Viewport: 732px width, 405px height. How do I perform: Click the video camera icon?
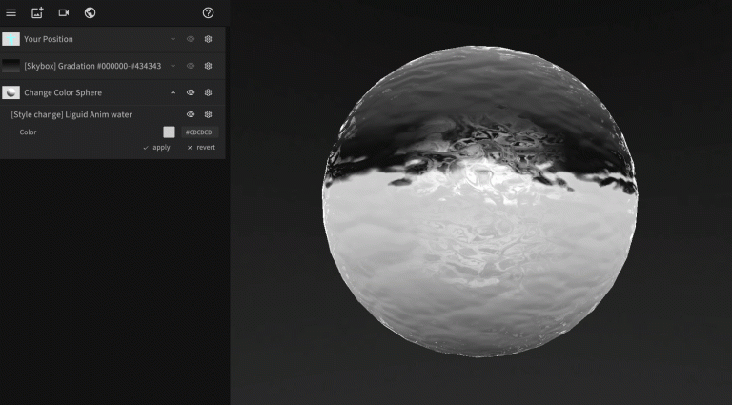pos(64,13)
